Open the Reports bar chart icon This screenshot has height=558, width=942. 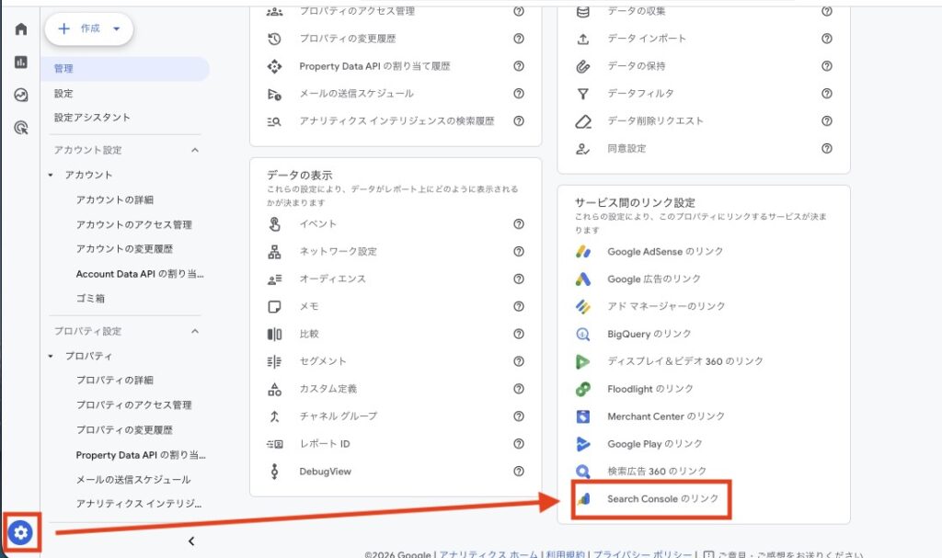pos(20,62)
